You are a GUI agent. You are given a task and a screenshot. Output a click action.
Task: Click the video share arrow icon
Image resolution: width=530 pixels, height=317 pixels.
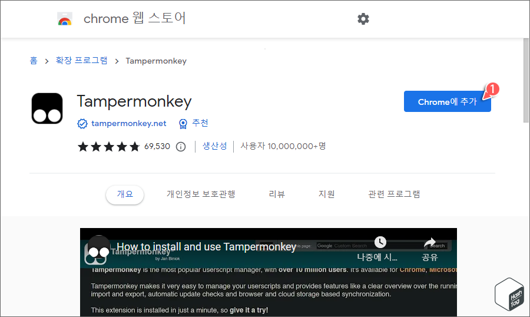[430, 242]
